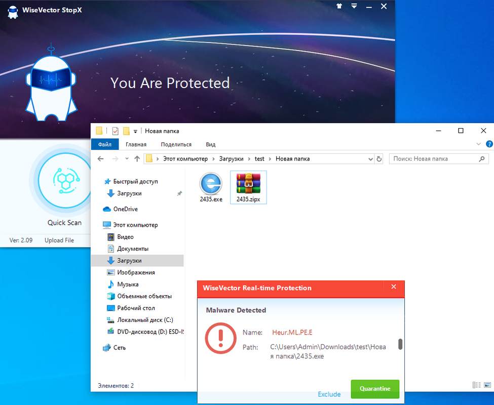Click the 2435.exe file name
This screenshot has width=494, height=405.
[211, 199]
